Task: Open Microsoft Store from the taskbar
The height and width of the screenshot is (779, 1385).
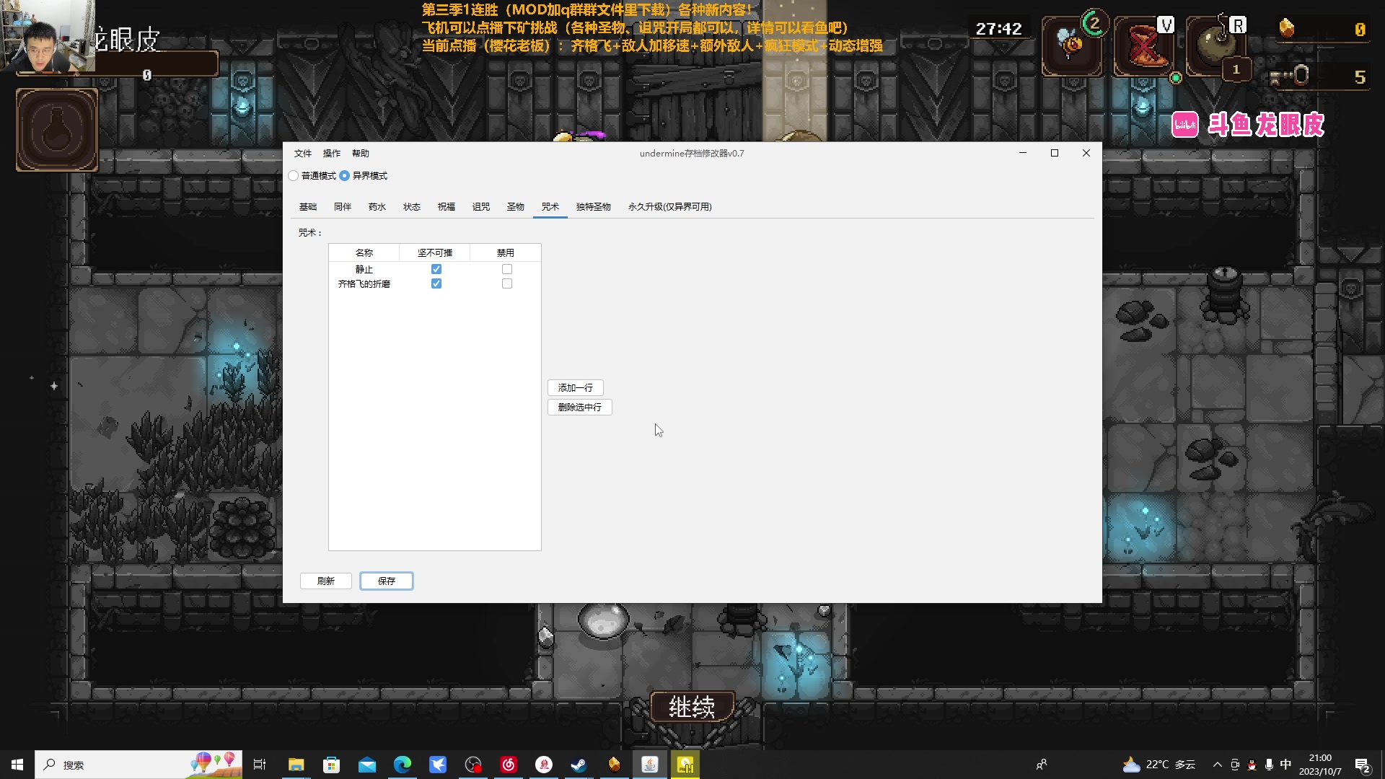Action: pos(331,765)
